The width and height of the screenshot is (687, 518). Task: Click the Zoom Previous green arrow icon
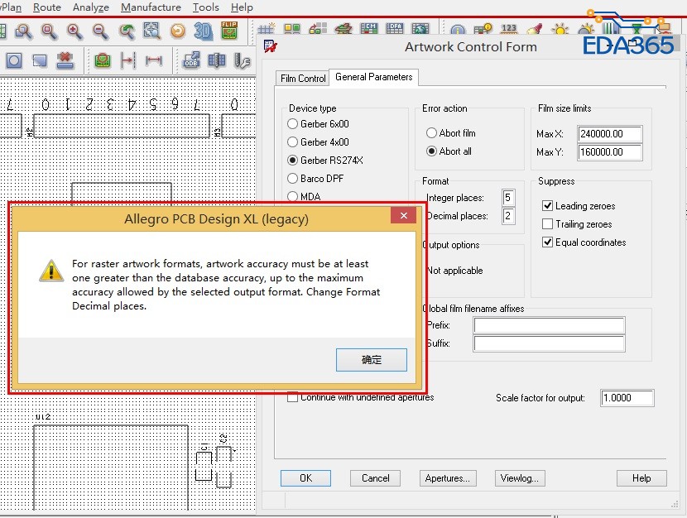[127, 31]
